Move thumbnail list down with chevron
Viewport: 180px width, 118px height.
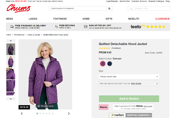pos(11,99)
